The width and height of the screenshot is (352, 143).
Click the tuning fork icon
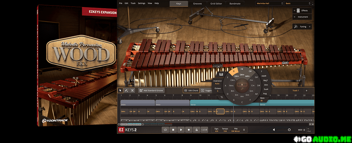296,26
